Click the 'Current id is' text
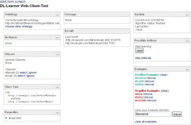The width and height of the screenshot is (191, 125). click(150, 20)
